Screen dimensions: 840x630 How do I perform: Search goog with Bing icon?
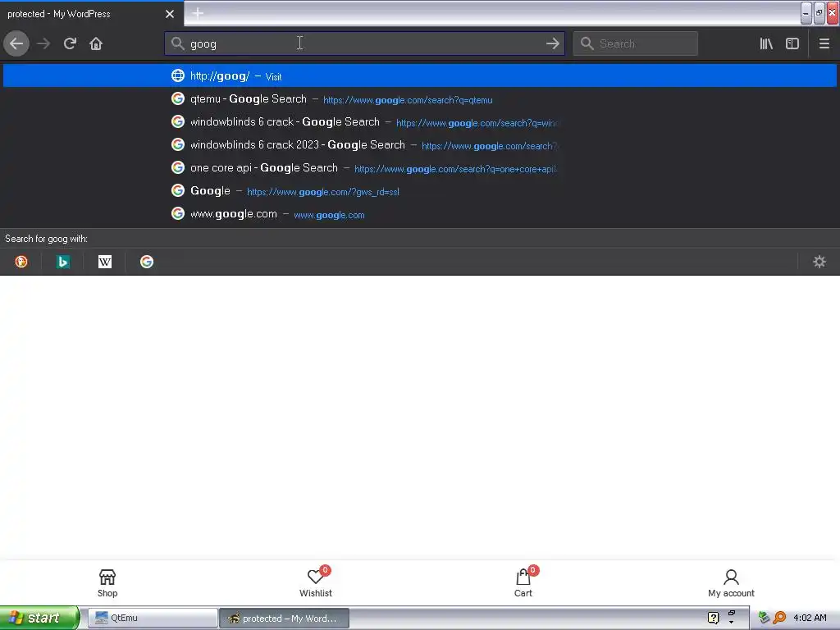pyautogui.click(x=63, y=262)
